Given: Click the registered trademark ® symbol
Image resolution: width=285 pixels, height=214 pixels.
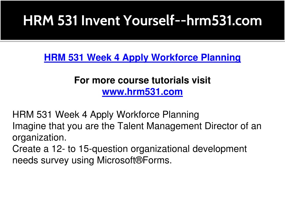Looking at the screenshot, I should tap(139, 160).
